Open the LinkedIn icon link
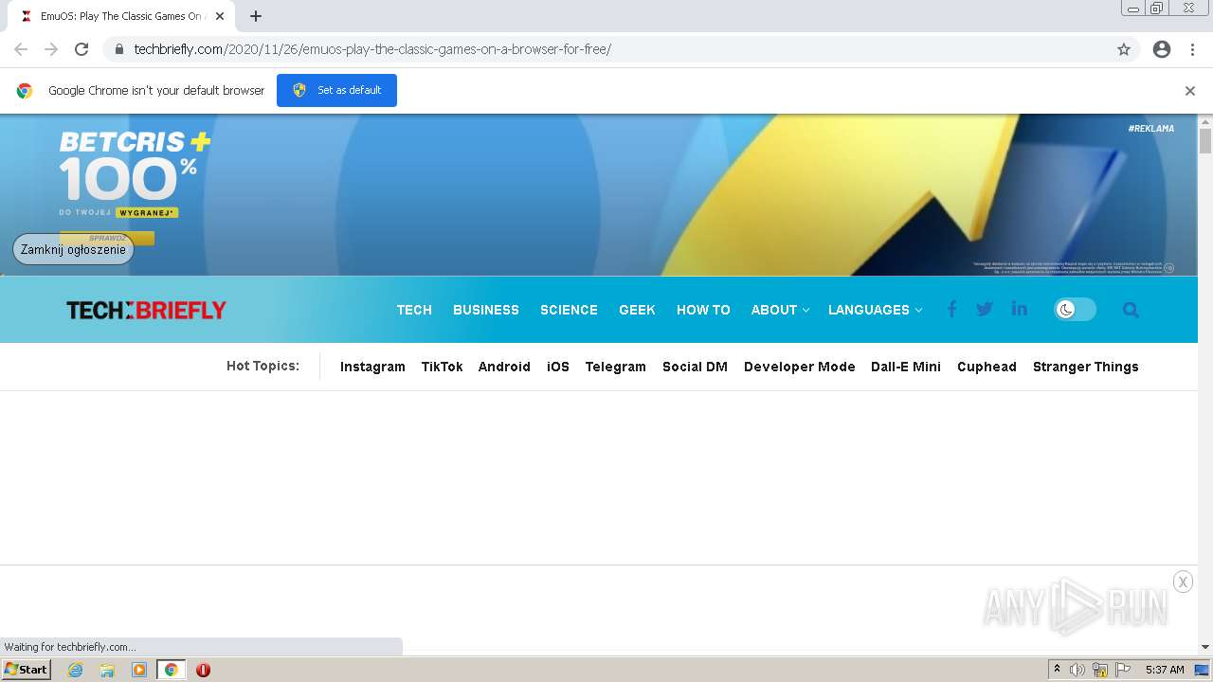 [x=1019, y=309]
